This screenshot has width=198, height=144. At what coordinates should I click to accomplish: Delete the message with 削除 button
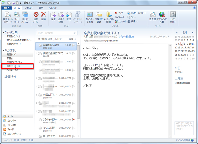(44, 16)
